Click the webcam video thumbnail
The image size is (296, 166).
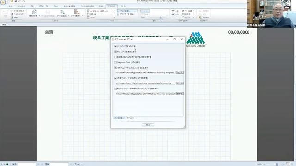tap(271, 14)
